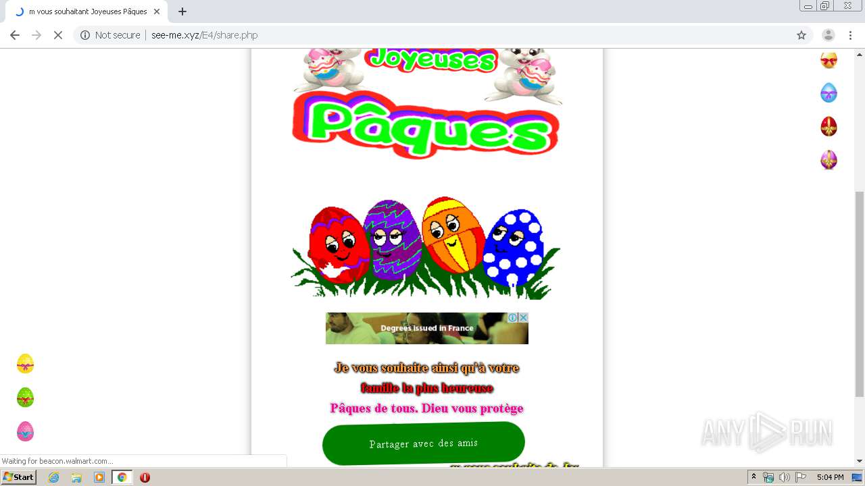Open the red shield taskbar icon

[145, 477]
